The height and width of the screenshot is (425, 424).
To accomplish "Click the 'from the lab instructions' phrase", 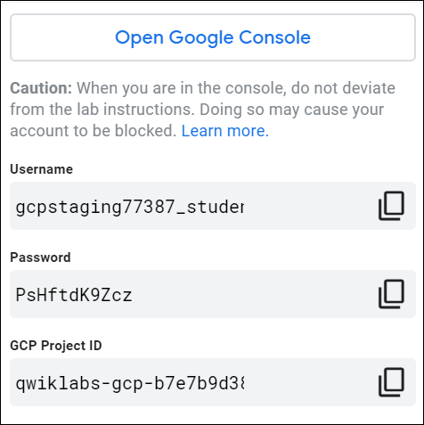I will [102, 110].
